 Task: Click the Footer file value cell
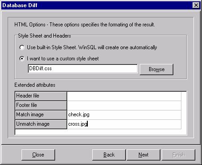pyautogui.click(x=124, y=106)
